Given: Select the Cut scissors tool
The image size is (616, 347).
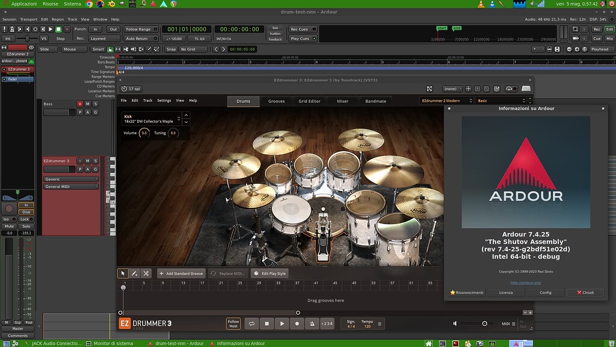Looking at the screenshot, I should coord(126,49).
